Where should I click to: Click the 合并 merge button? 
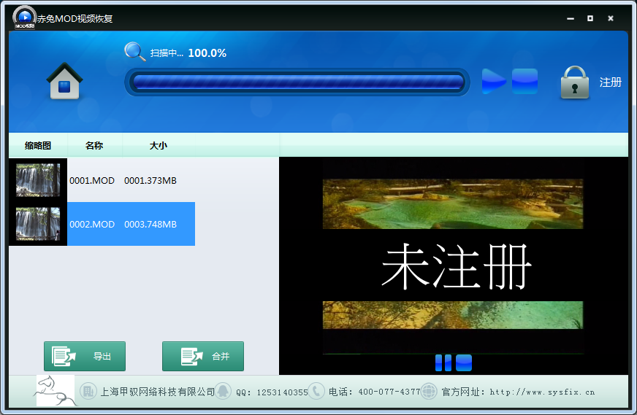(x=203, y=356)
